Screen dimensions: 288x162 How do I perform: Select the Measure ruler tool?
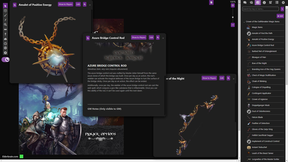tap(5, 29)
